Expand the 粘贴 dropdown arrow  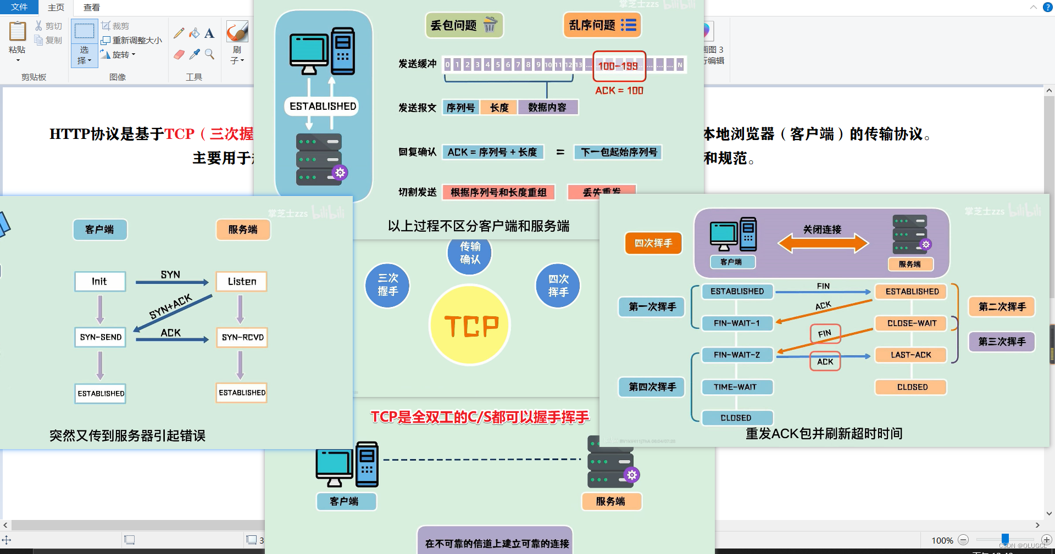[x=18, y=60]
